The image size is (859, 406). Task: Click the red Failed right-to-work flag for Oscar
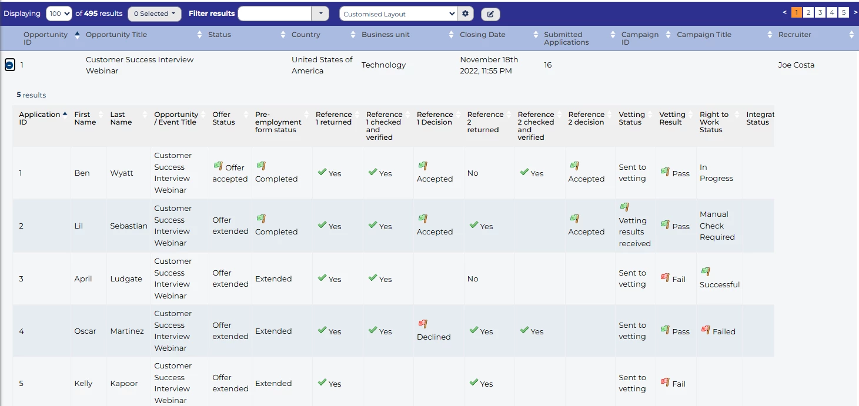(x=706, y=330)
